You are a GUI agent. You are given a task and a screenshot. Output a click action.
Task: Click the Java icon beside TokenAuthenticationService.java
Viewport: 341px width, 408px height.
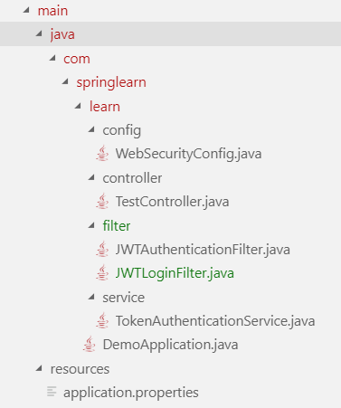tap(102, 321)
